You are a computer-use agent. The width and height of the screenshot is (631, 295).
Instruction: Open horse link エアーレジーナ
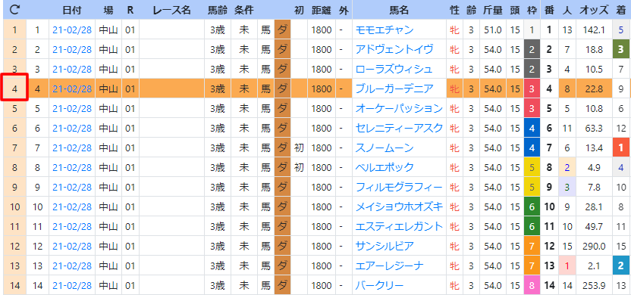point(389,265)
